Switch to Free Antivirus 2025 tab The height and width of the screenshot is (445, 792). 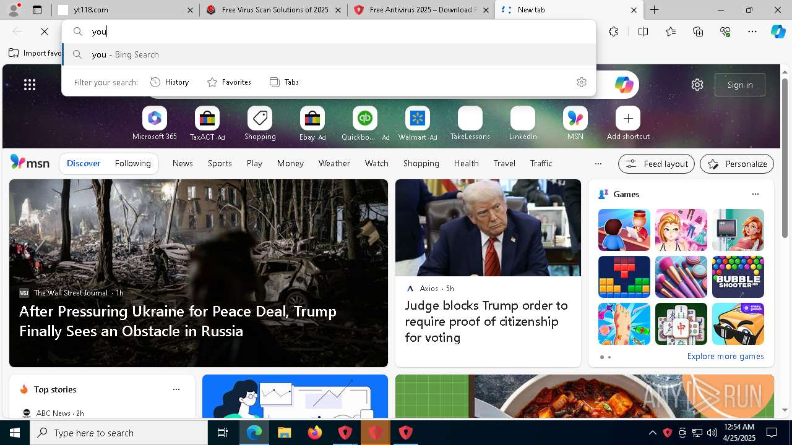point(421,10)
